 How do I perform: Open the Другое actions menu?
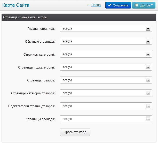[x=144, y=5]
